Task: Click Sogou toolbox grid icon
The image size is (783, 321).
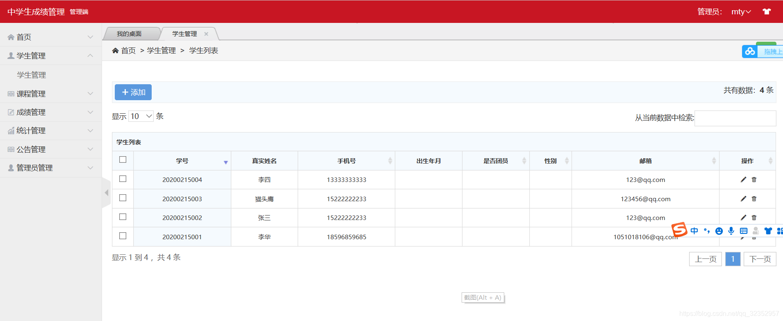Action: 780,231
